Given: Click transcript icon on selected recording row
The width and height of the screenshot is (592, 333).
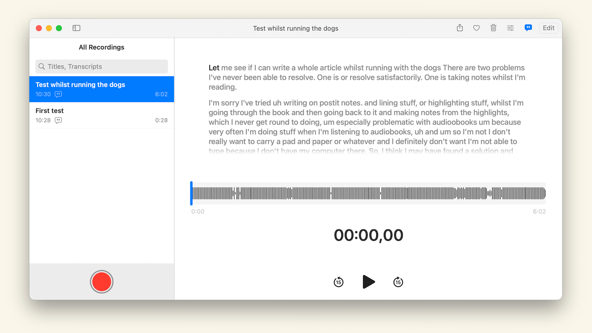Looking at the screenshot, I should click(x=58, y=94).
